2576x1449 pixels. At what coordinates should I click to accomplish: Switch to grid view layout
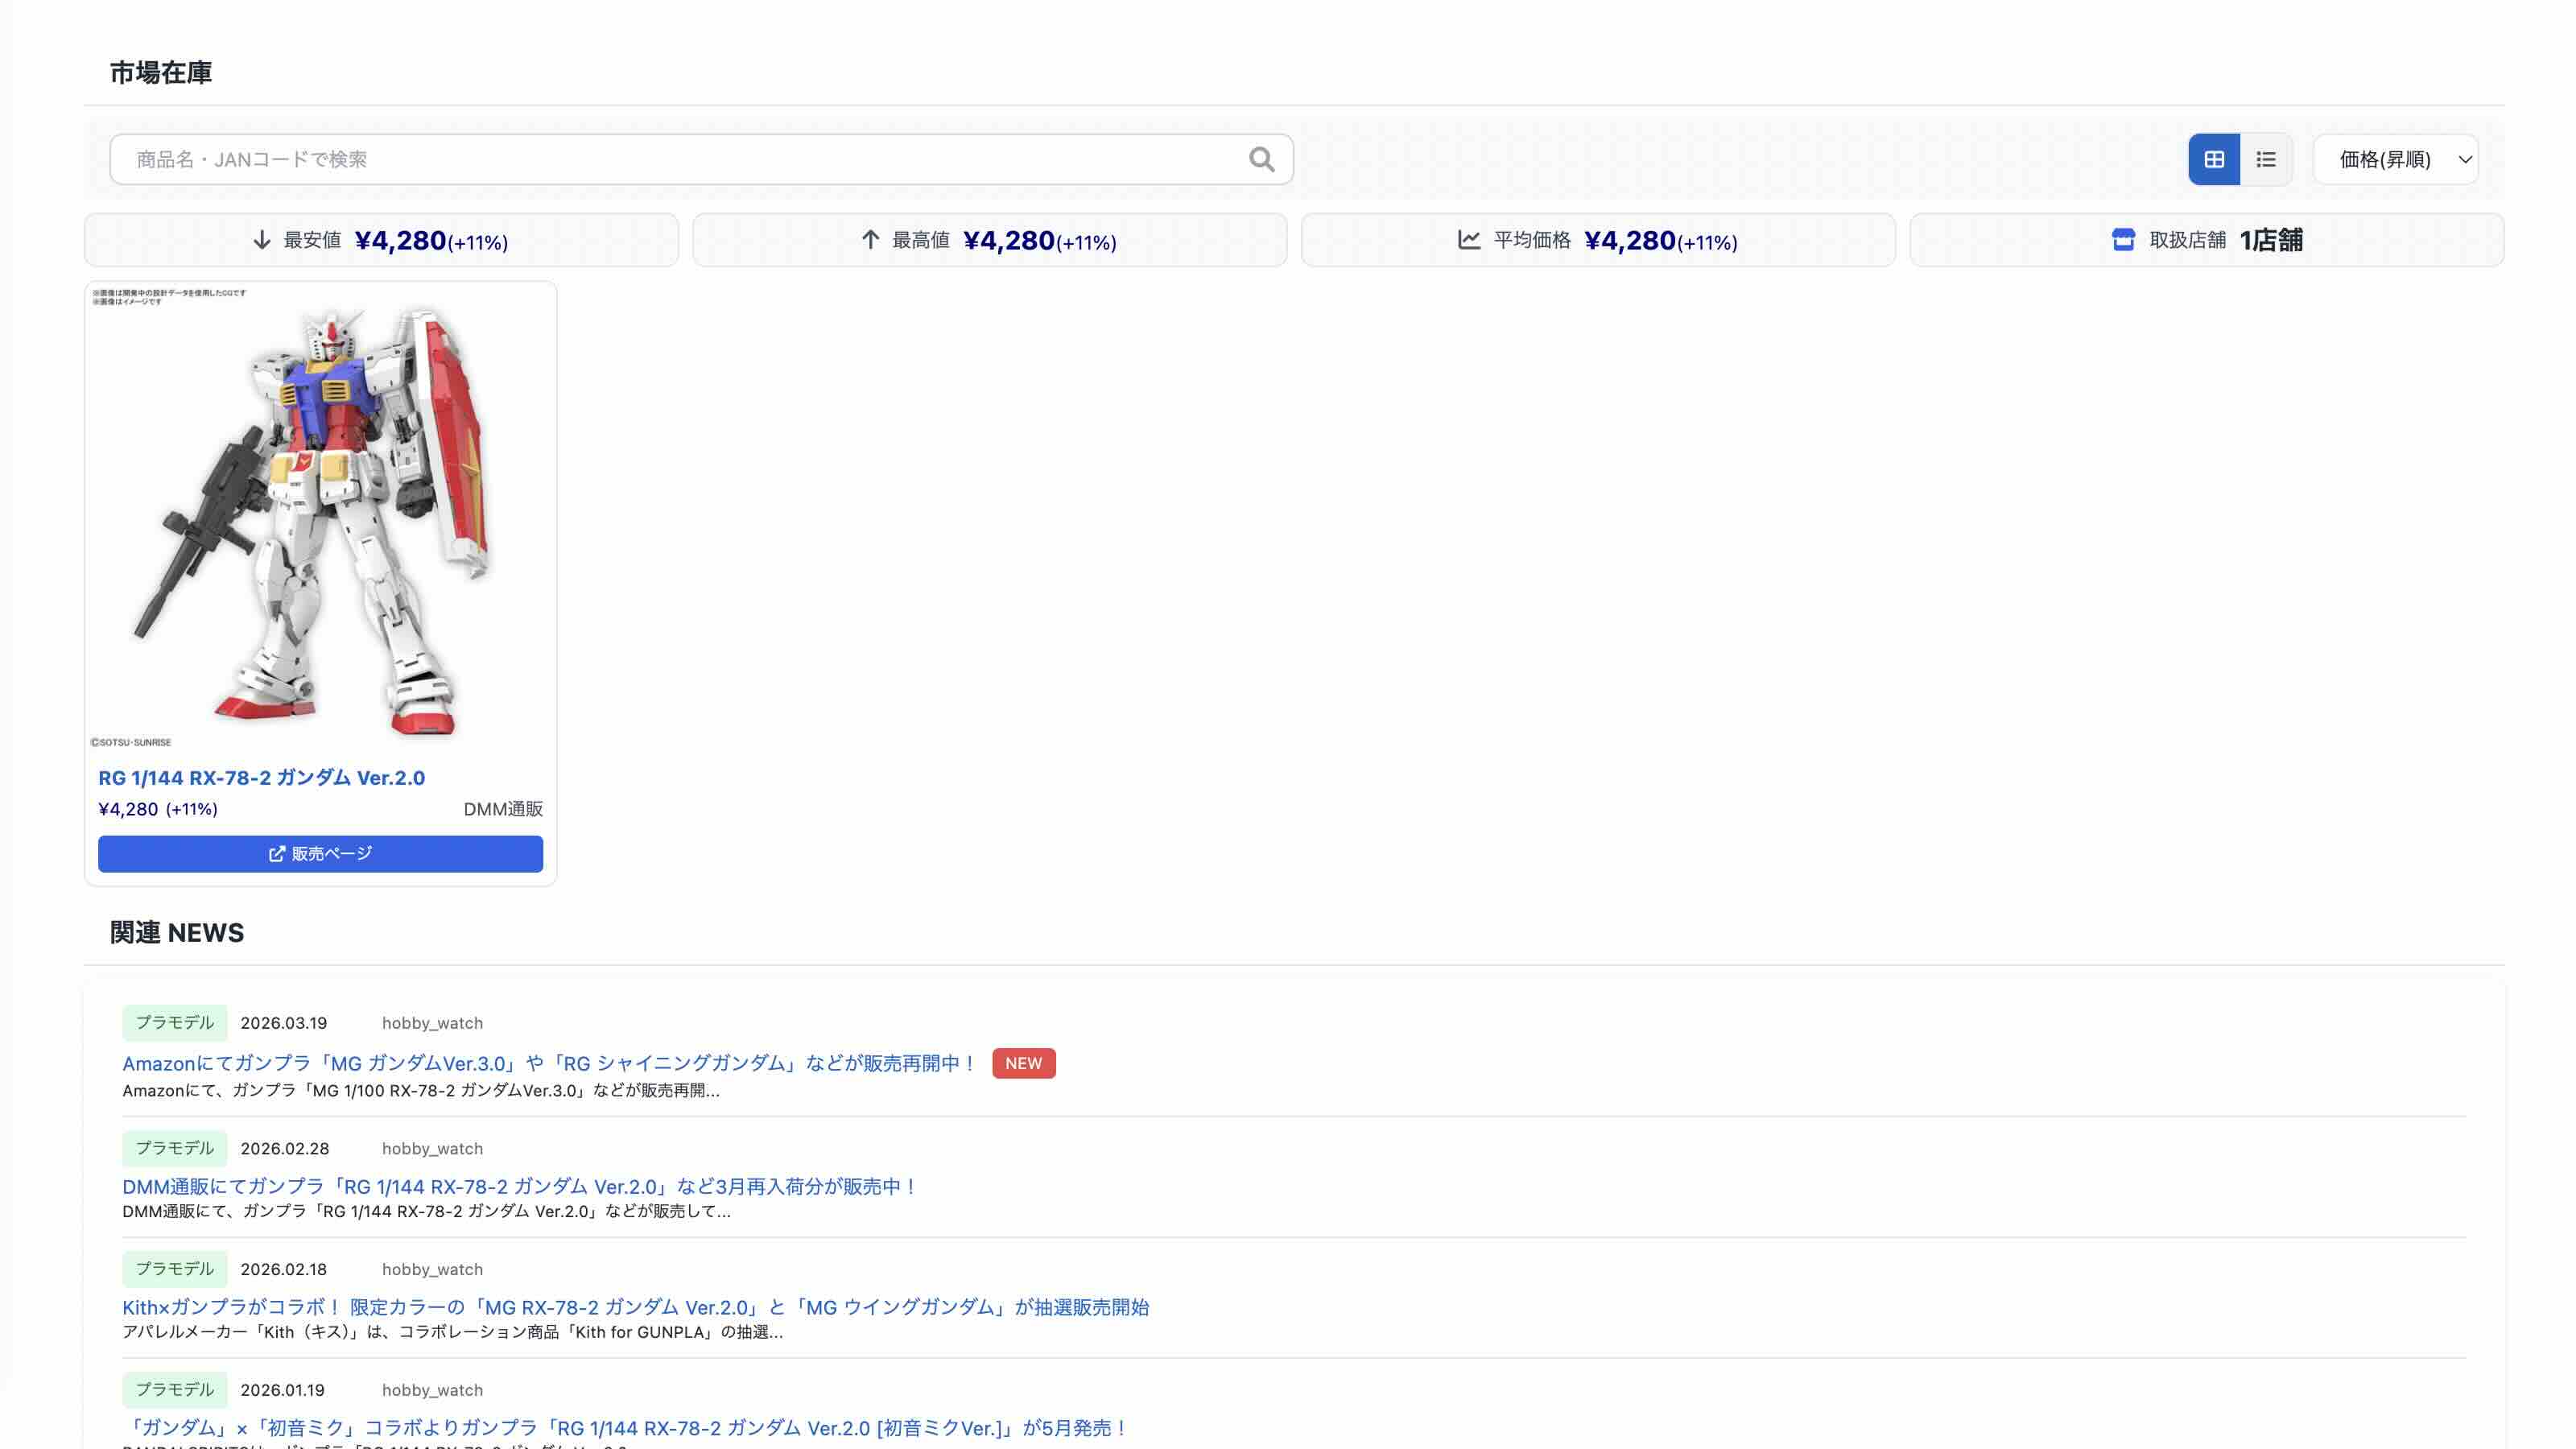tap(2214, 159)
